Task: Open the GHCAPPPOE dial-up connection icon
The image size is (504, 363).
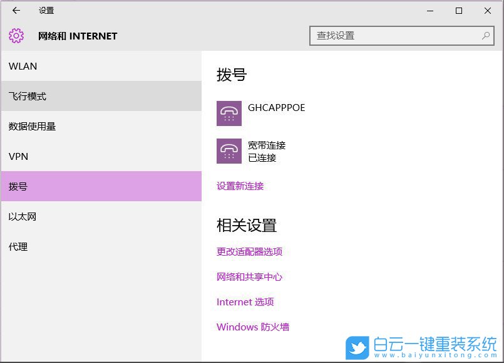Action: [x=229, y=113]
